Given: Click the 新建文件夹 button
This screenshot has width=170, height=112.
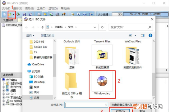Looking at the screenshot, I should [x=48, y=35].
